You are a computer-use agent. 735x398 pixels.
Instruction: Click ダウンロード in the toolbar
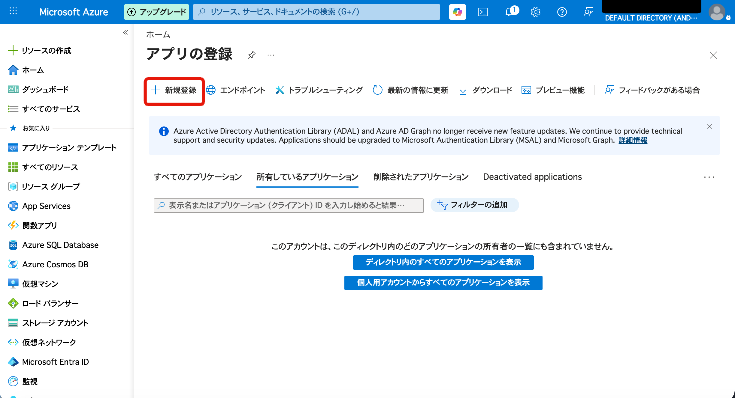pos(486,90)
